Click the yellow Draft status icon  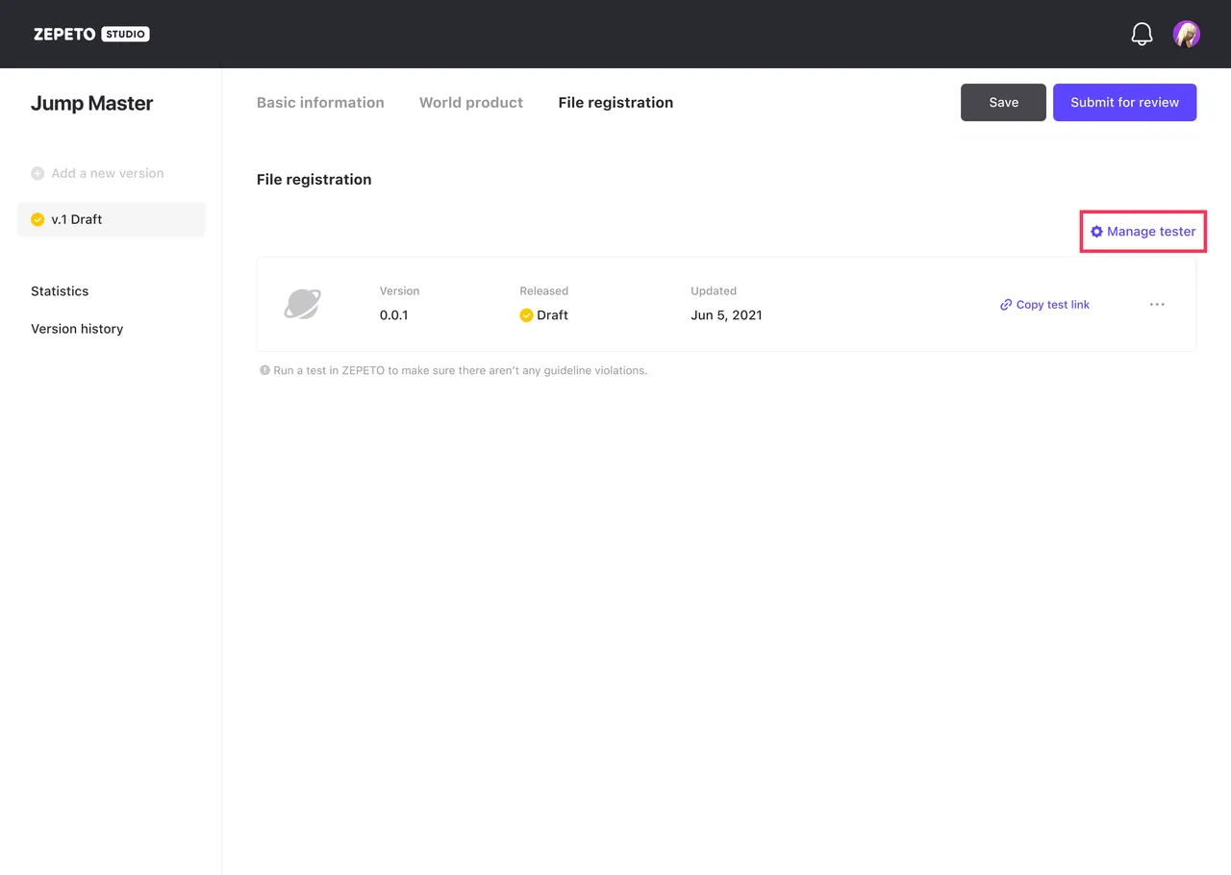pos(526,314)
